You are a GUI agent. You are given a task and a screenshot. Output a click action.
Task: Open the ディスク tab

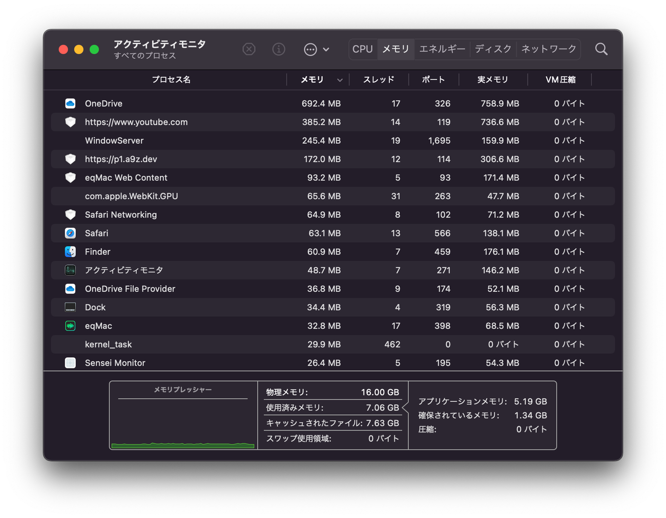coord(493,49)
